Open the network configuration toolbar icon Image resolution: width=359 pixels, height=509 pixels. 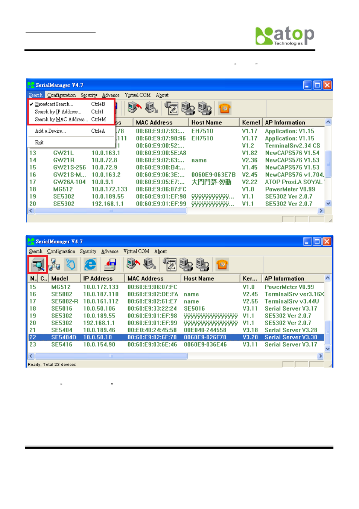pyautogui.click(x=54, y=264)
